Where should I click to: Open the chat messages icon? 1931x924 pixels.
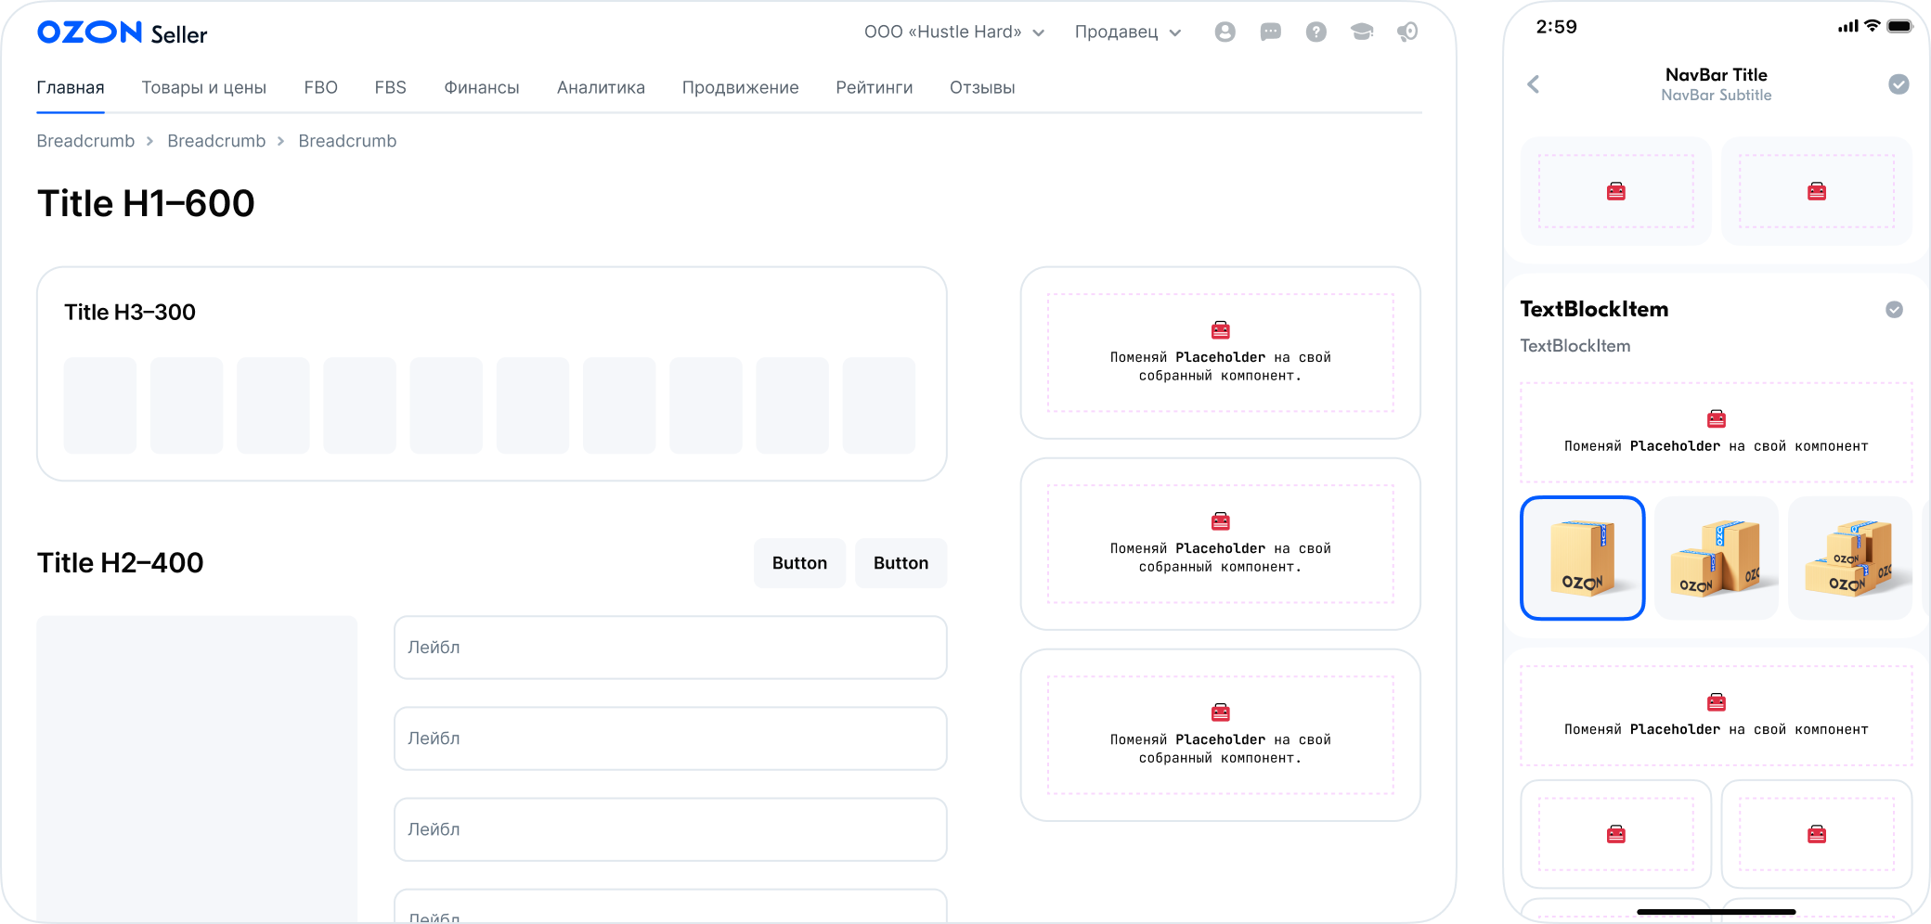[x=1270, y=32]
